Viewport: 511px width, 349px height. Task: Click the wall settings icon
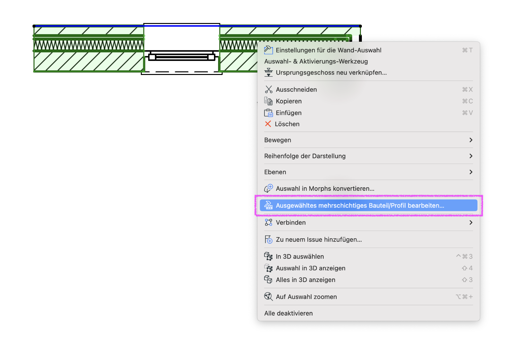[x=268, y=50]
